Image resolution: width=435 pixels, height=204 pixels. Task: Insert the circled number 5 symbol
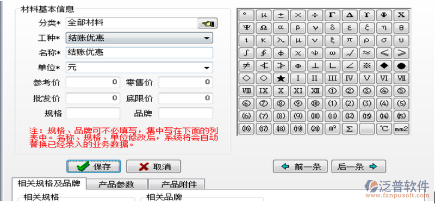tap(401, 91)
